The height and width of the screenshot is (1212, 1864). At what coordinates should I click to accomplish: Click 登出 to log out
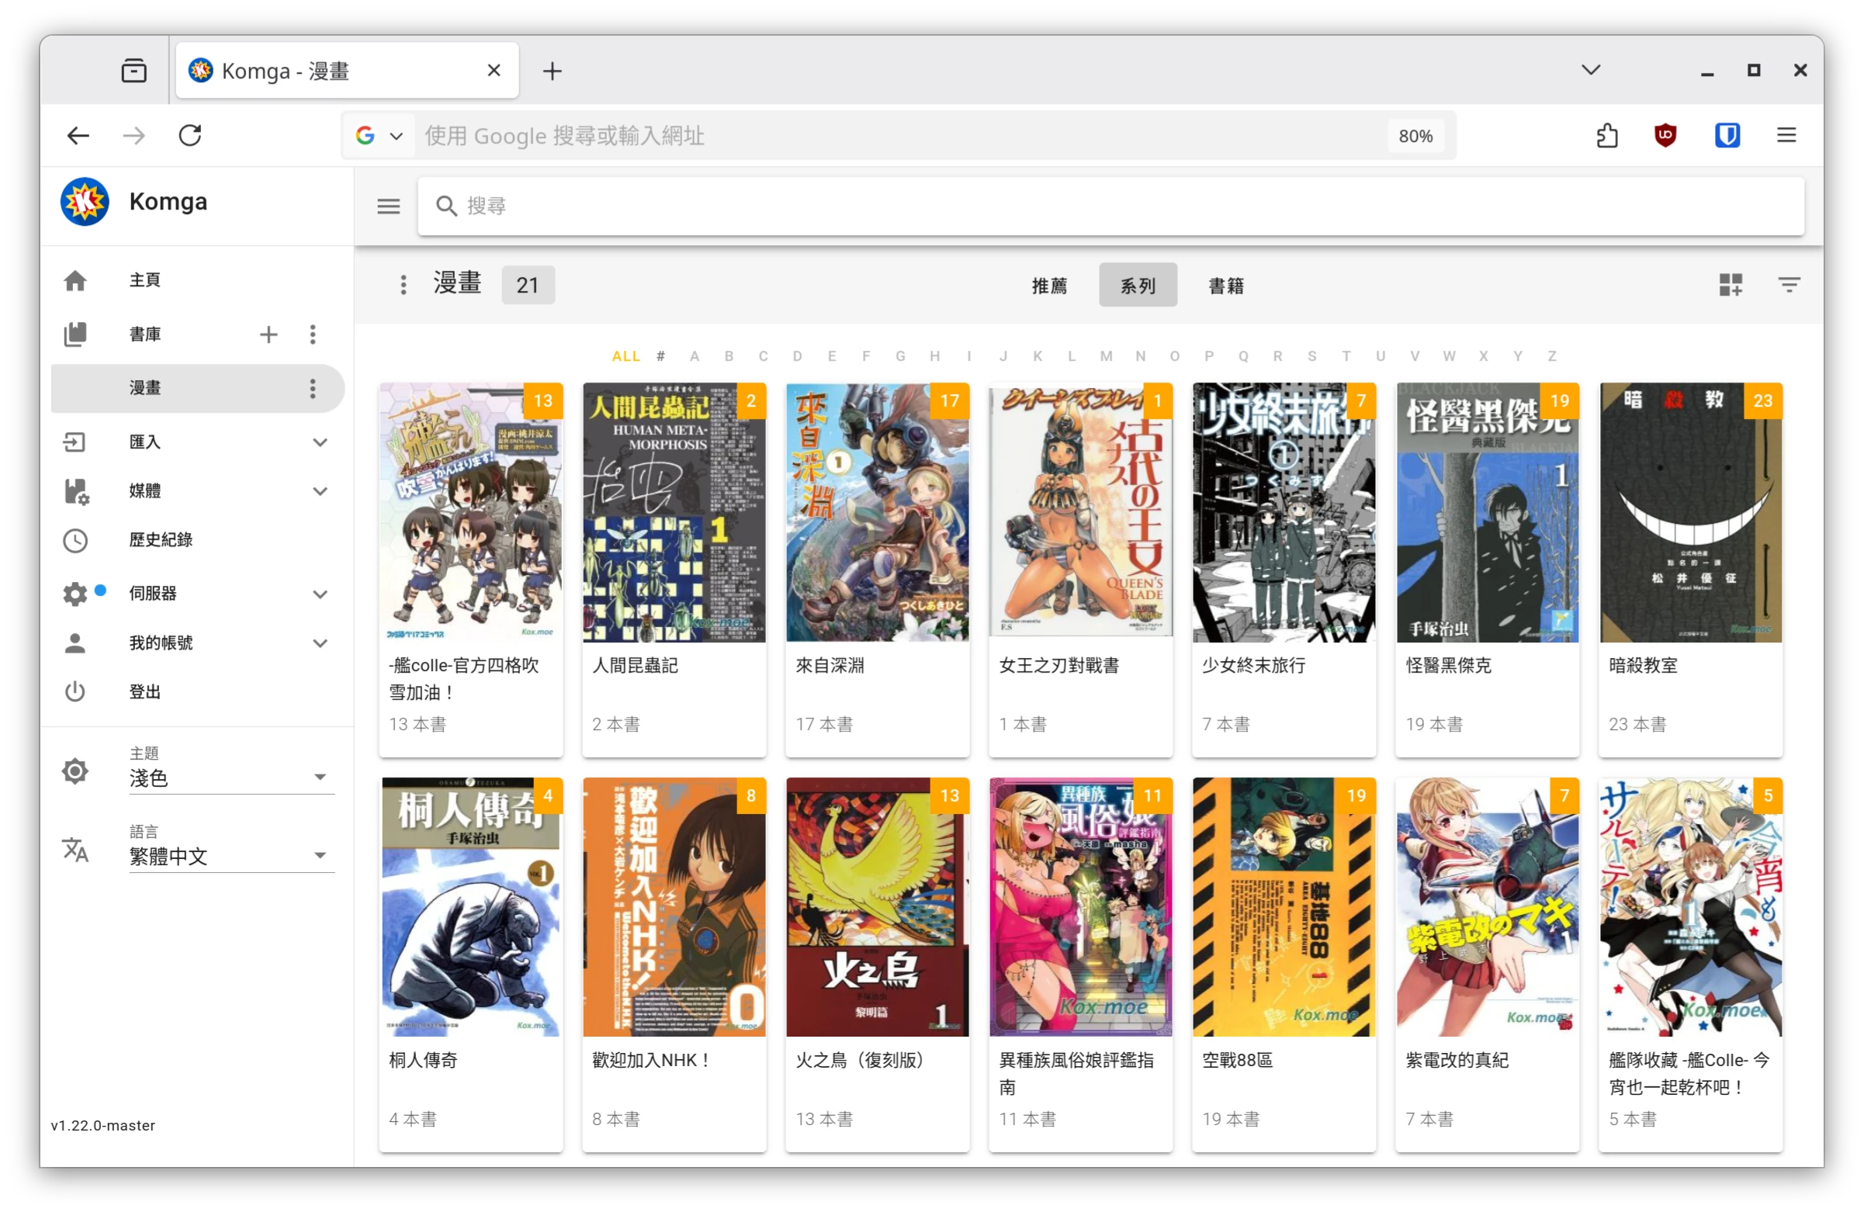(x=145, y=692)
